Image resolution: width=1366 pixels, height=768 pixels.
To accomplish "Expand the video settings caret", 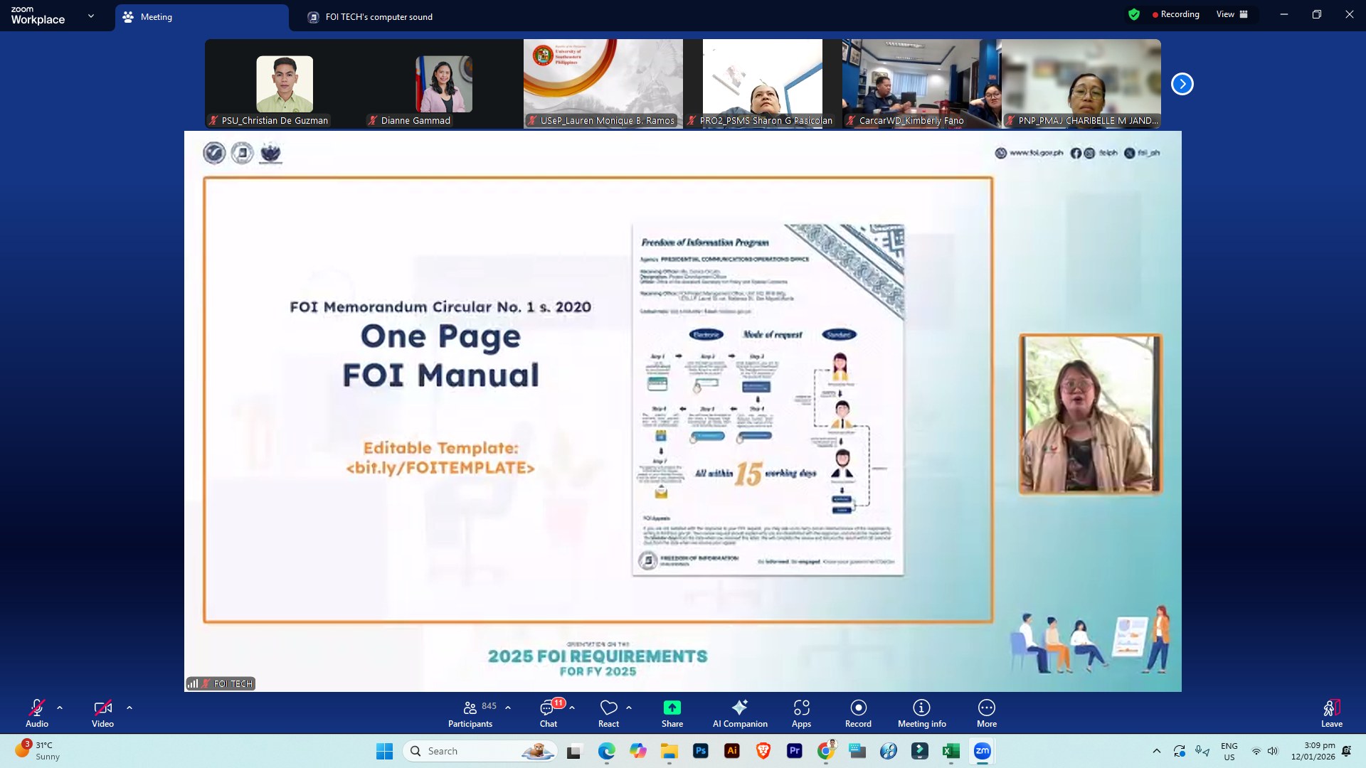I will tap(129, 708).
